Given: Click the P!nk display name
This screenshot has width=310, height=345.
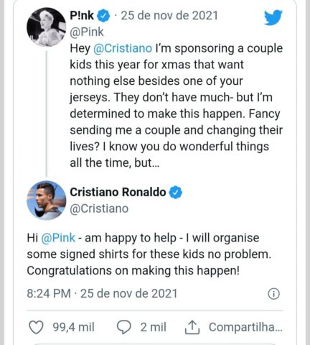Looking at the screenshot, I should click(x=82, y=16).
